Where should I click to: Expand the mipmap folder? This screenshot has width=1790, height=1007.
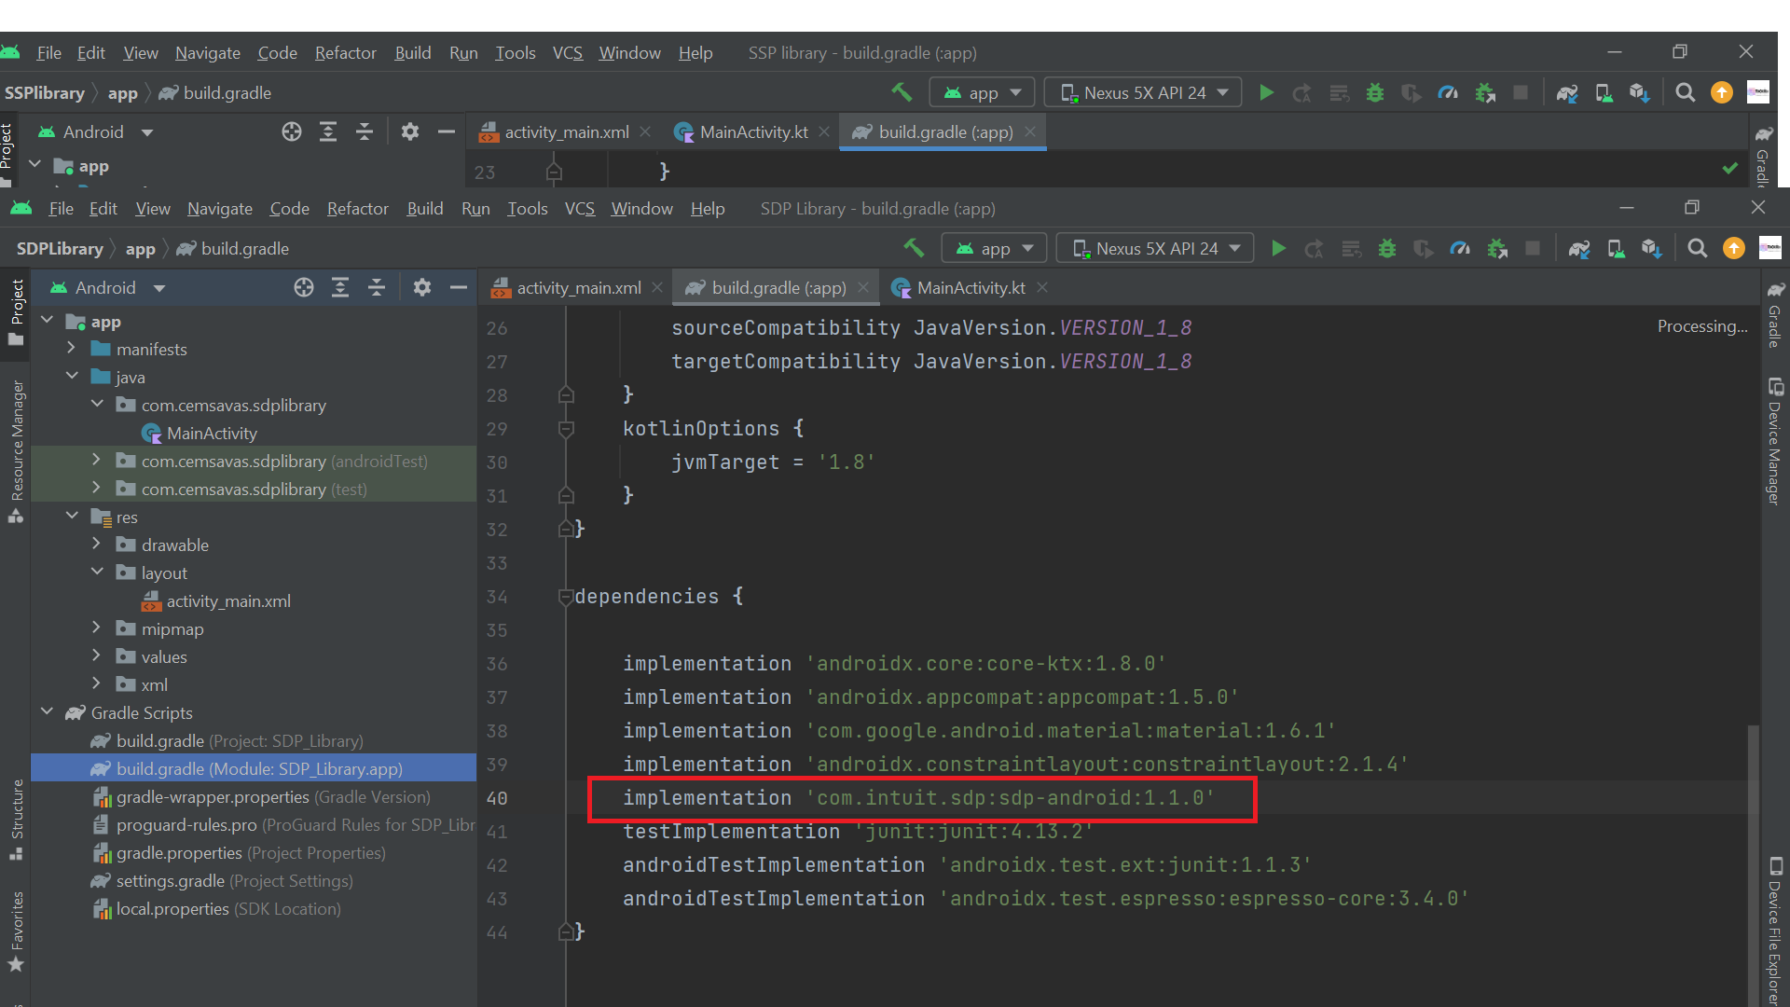tap(96, 628)
